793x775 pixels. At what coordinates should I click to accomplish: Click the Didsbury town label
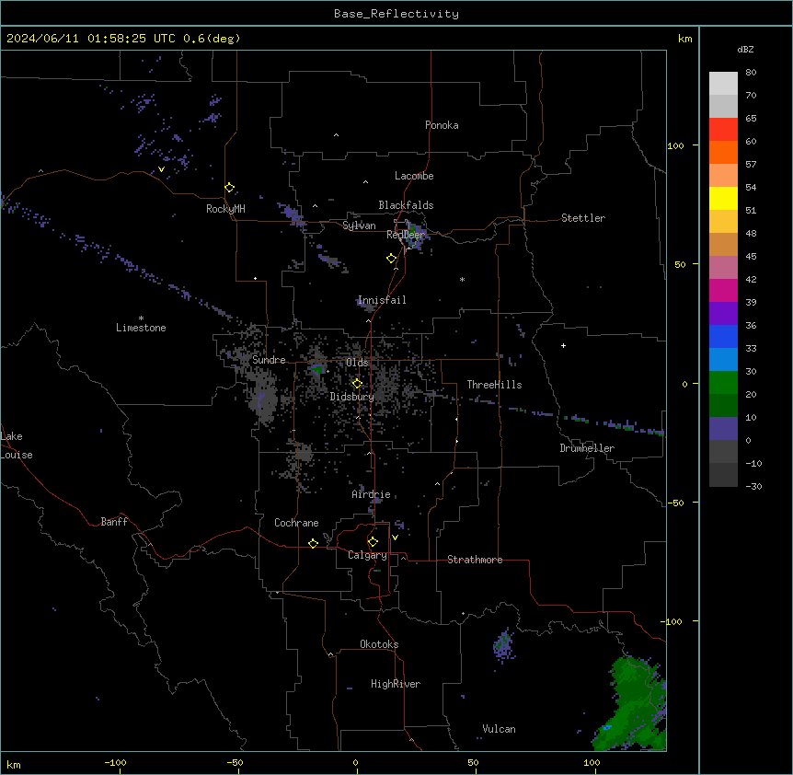point(352,397)
